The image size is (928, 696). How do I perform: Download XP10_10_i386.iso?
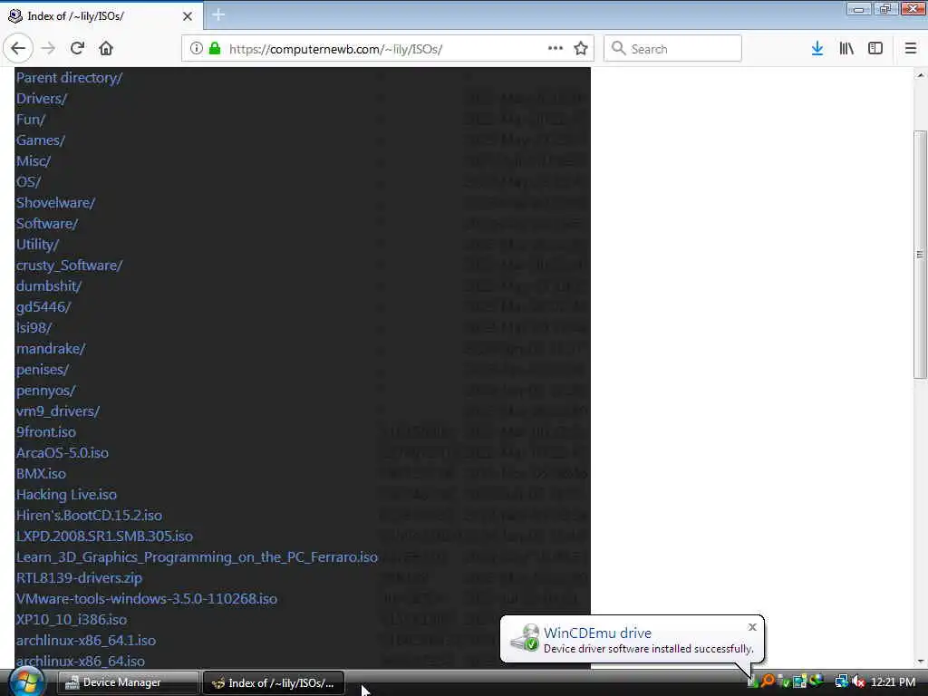click(71, 620)
